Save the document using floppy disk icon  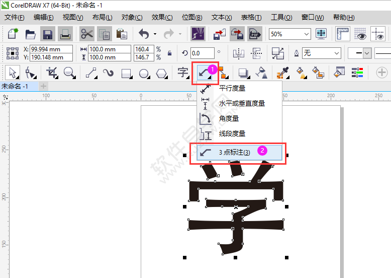click(x=48, y=34)
